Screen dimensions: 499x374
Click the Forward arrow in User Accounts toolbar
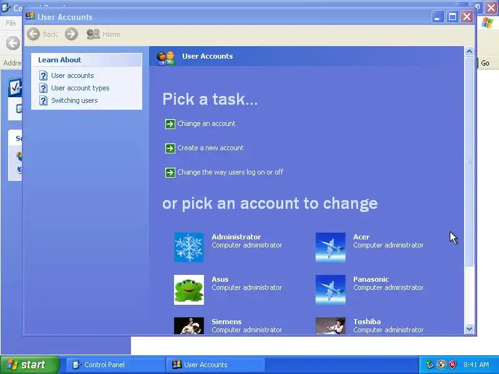click(x=71, y=34)
